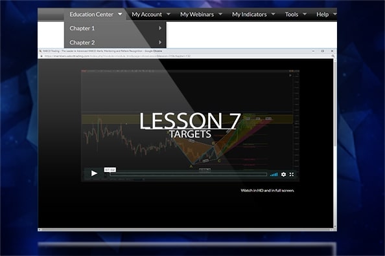The image size is (385, 256).
Task: Enter fullscreen mode on video player
Action: coord(292,175)
